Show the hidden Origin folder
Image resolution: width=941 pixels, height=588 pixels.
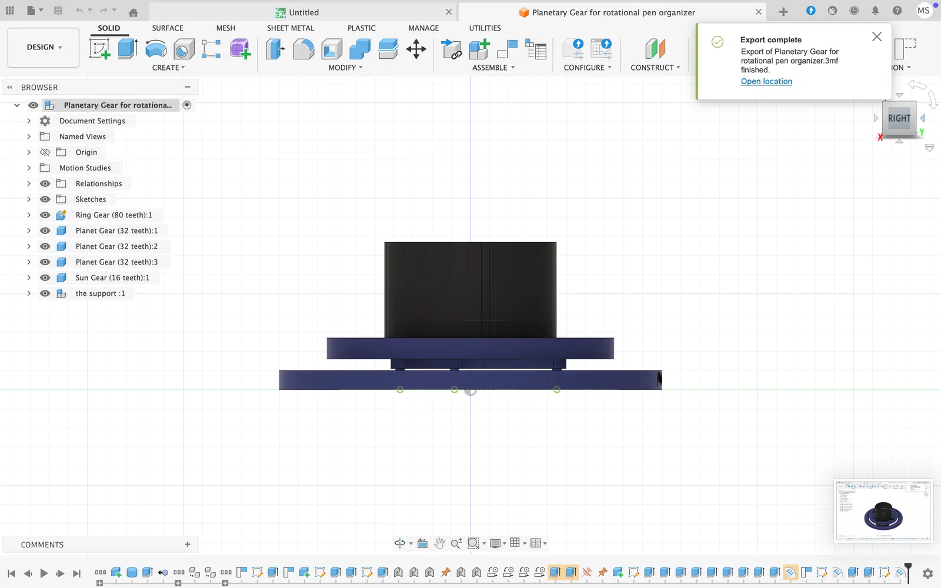pyautogui.click(x=45, y=152)
